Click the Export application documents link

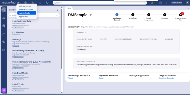point(101,78)
